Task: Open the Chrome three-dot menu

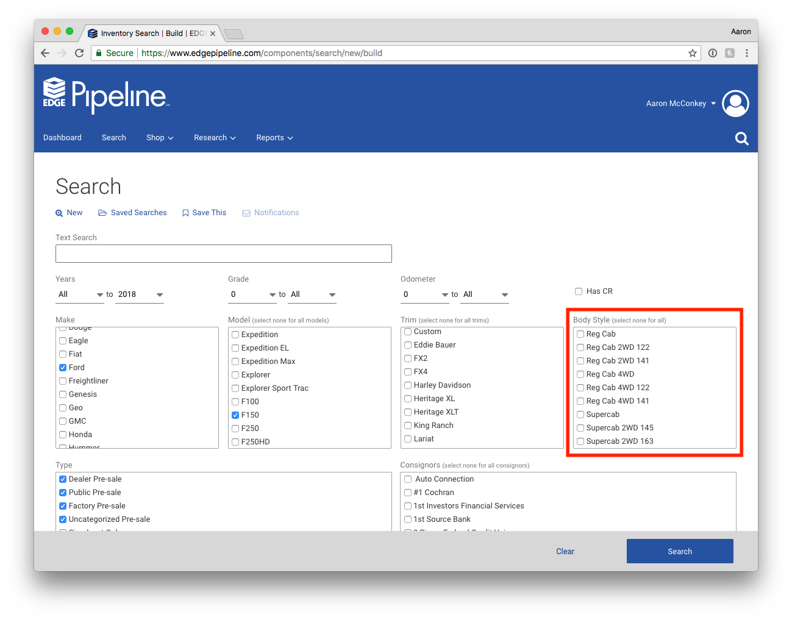Action: tap(747, 53)
